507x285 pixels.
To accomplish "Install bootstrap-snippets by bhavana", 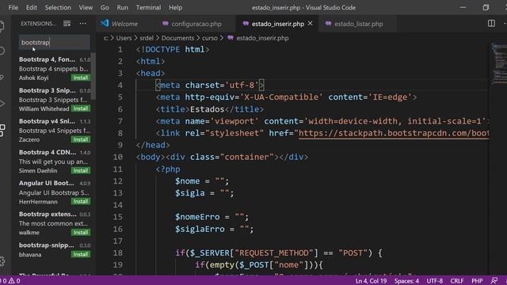I will click(x=81, y=254).
